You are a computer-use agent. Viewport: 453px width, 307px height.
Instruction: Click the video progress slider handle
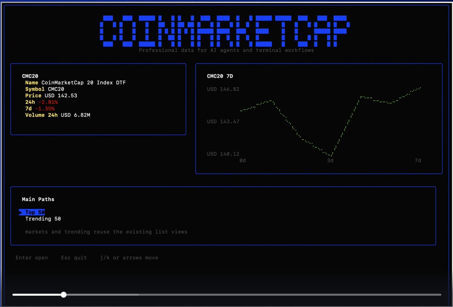(x=64, y=295)
